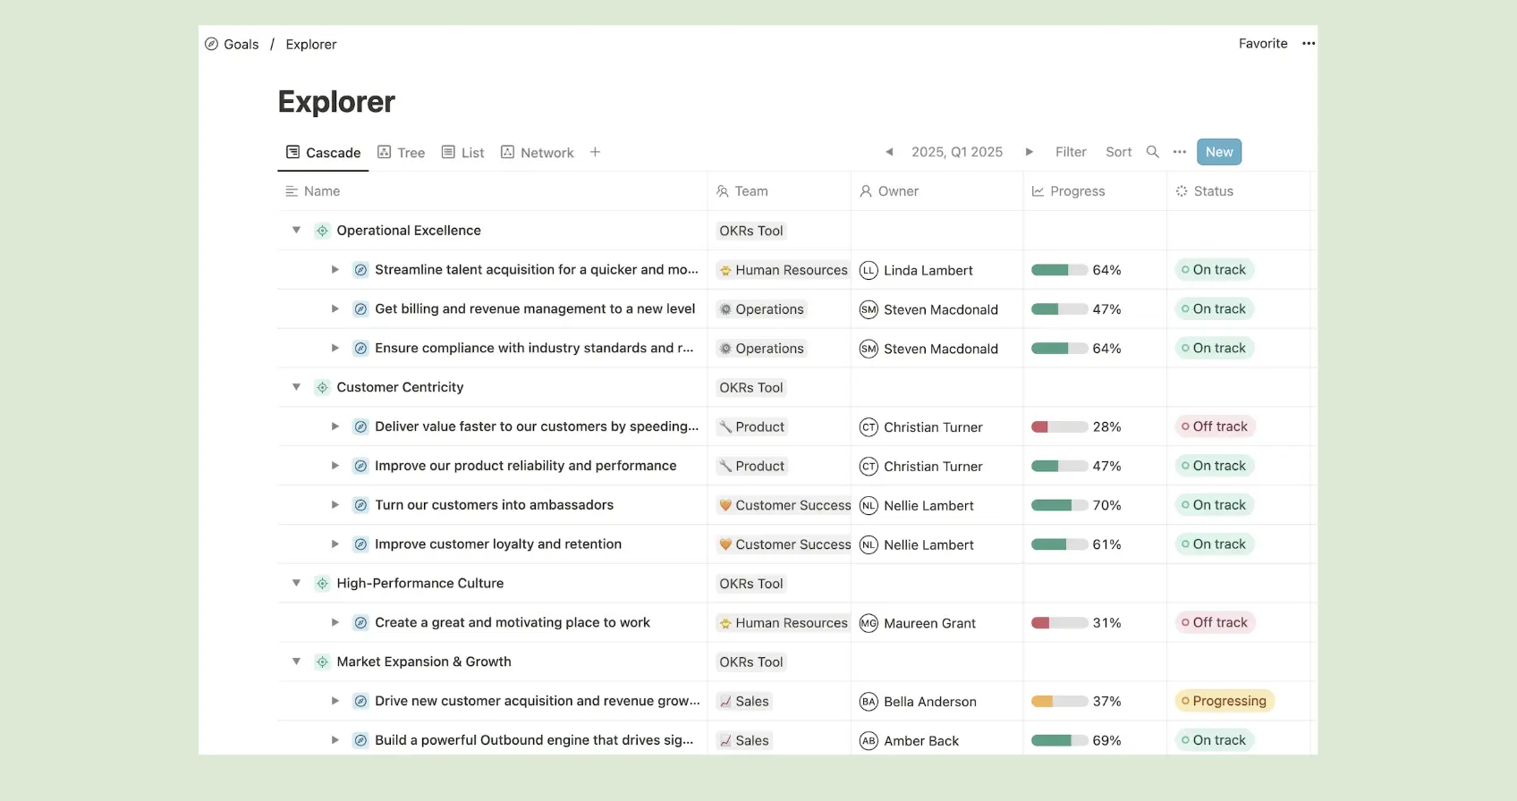
Task: Switch to the Tree view tab
Action: (x=402, y=152)
